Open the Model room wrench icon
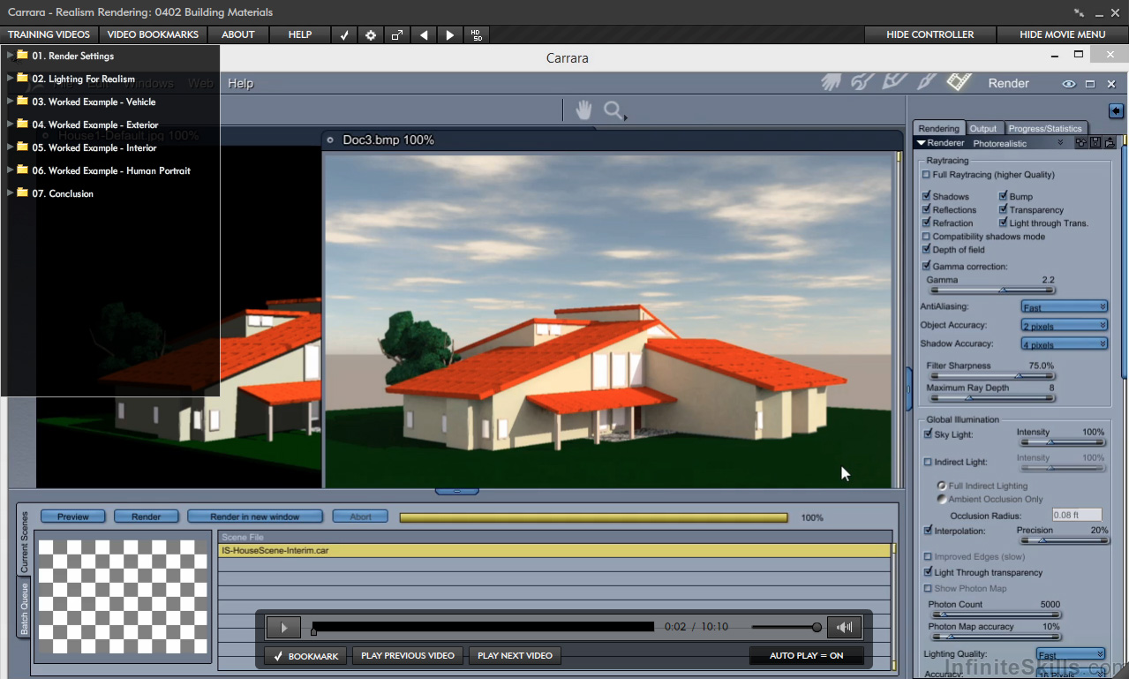This screenshot has height=679, width=1129. tap(862, 82)
